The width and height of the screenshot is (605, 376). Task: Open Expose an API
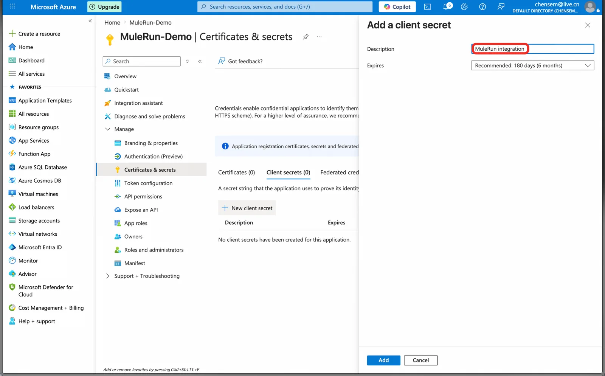(141, 210)
